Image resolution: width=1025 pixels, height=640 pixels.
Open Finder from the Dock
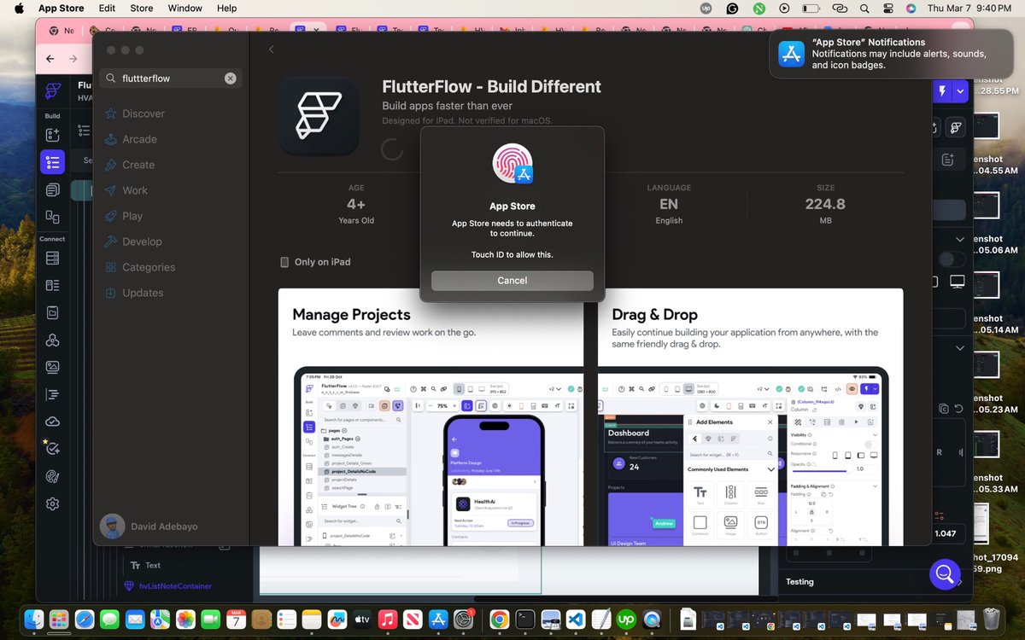click(x=35, y=619)
